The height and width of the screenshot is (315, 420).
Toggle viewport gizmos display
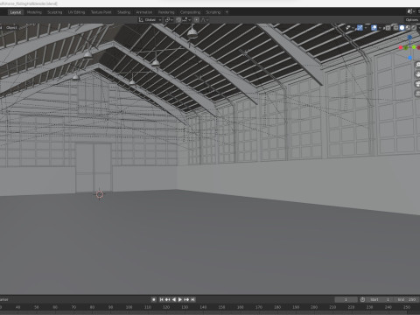click(360, 28)
